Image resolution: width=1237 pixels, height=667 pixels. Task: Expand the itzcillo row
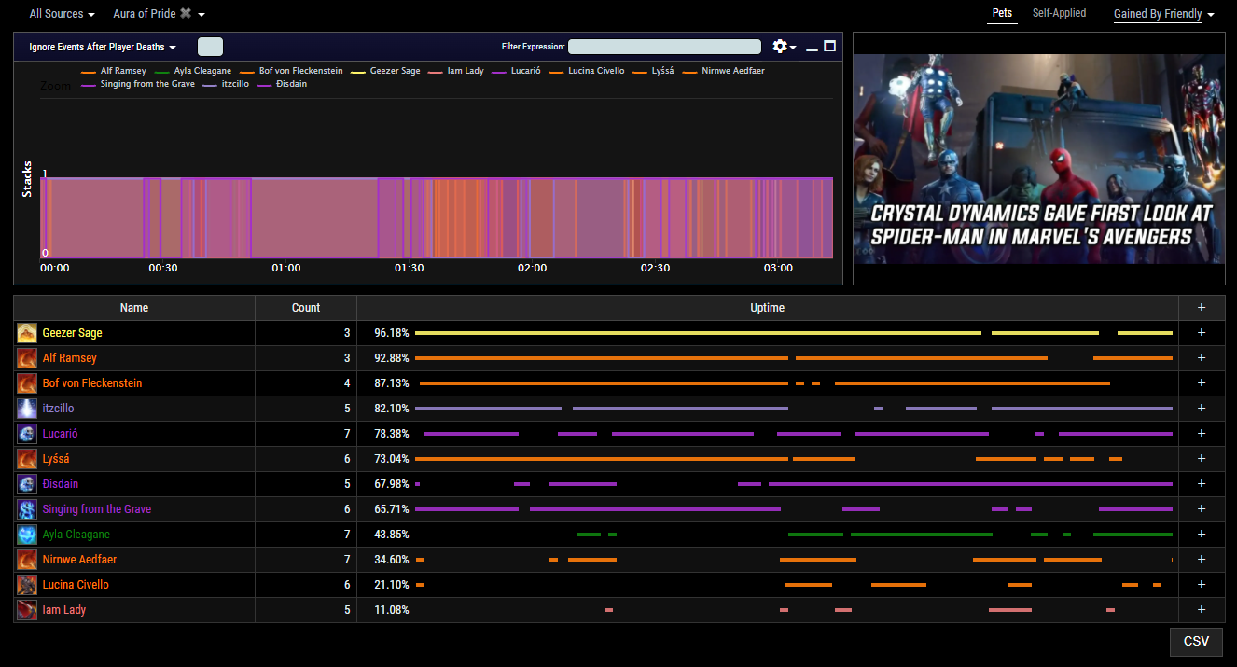click(x=1202, y=409)
